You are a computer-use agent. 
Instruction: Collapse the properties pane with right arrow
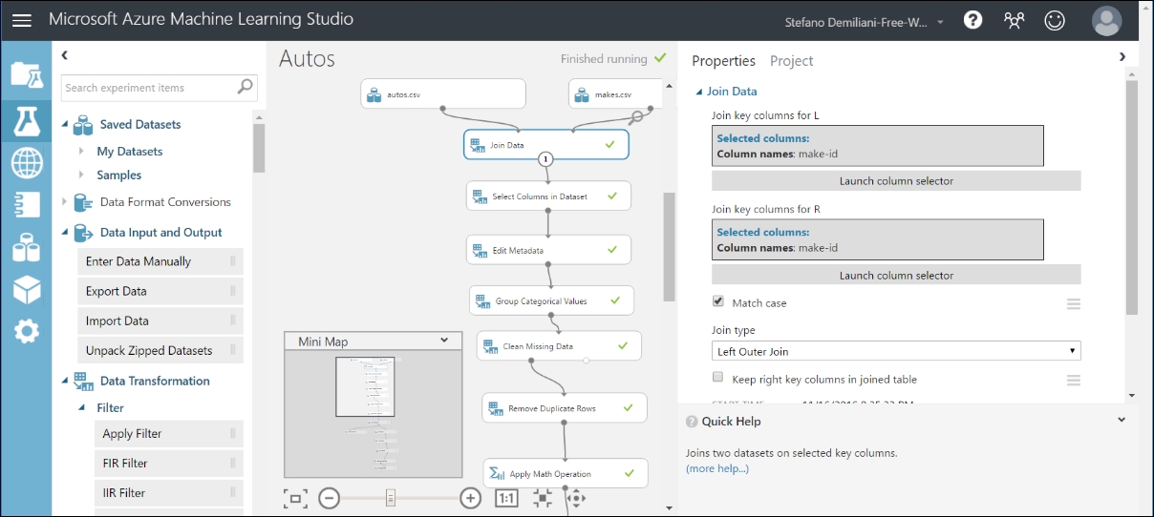coord(1122,56)
